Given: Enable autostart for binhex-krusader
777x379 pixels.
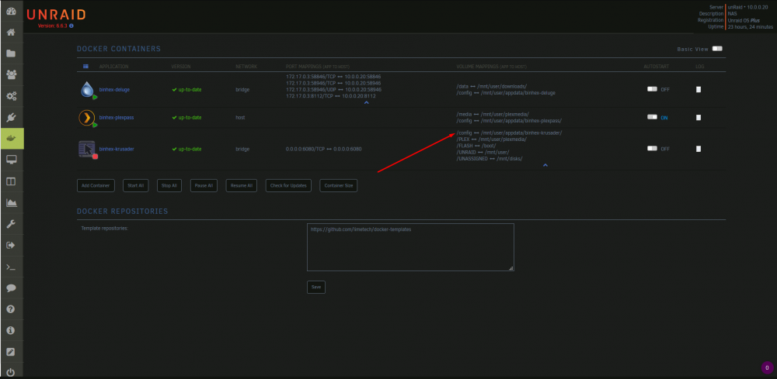Looking at the screenshot, I should point(652,148).
